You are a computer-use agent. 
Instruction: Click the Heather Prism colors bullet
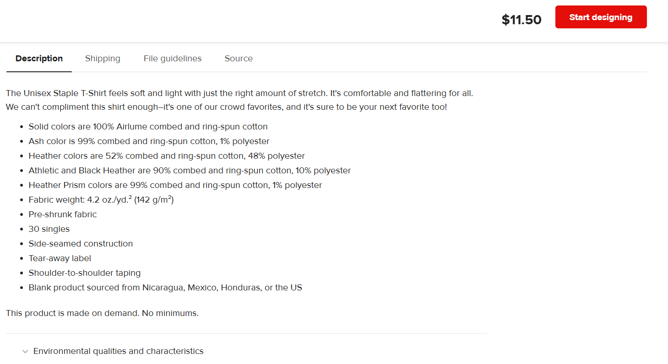175,185
